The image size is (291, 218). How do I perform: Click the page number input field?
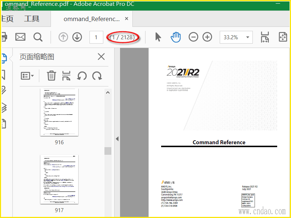pos(96,37)
